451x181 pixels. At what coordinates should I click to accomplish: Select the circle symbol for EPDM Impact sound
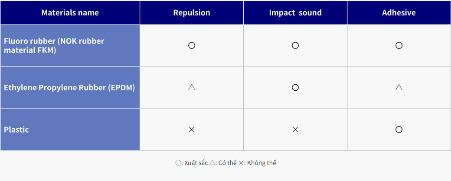(295, 87)
